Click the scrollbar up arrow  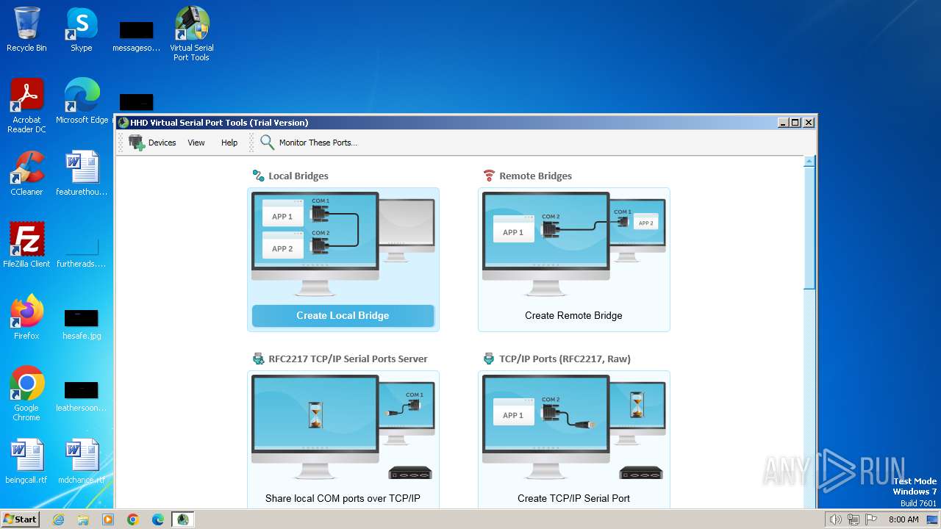[809, 161]
